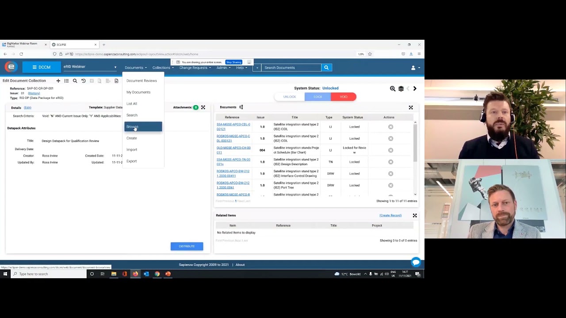This screenshot has width=566, height=318.
Task: Click the ECLIPSE logo icon
Action: tap(11, 67)
